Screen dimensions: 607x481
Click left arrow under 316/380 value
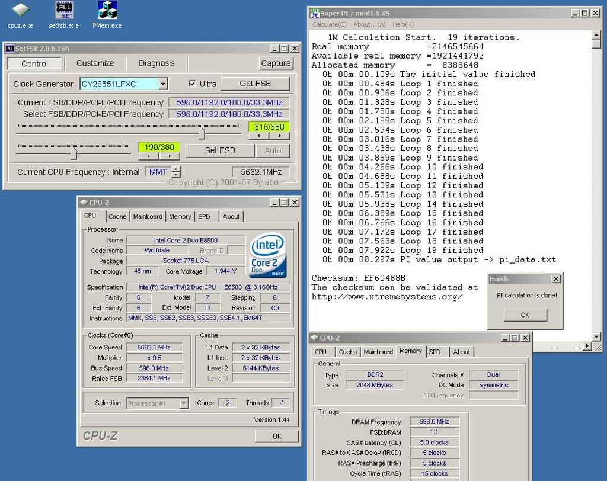click(258, 136)
